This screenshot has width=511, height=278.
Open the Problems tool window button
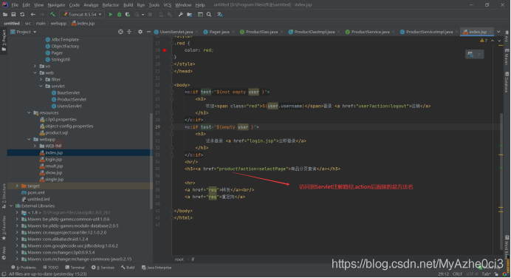point(24,268)
